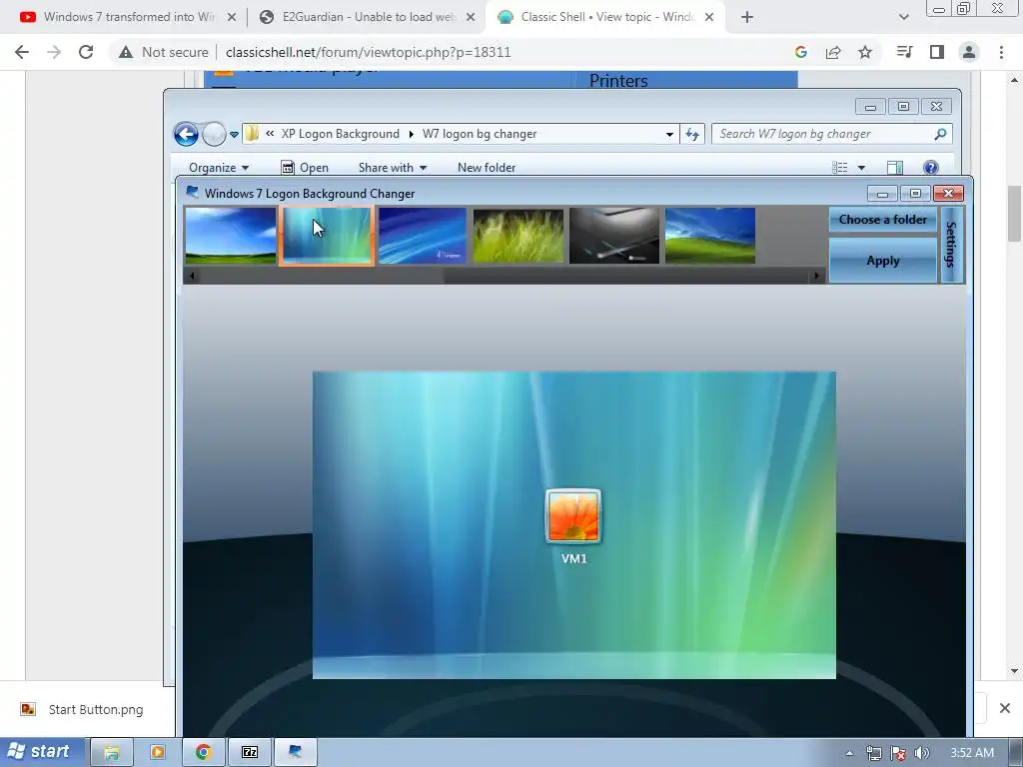The image size is (1023, 767).
Task: Refresh Explorer folder view
Action: click(692, 135)
